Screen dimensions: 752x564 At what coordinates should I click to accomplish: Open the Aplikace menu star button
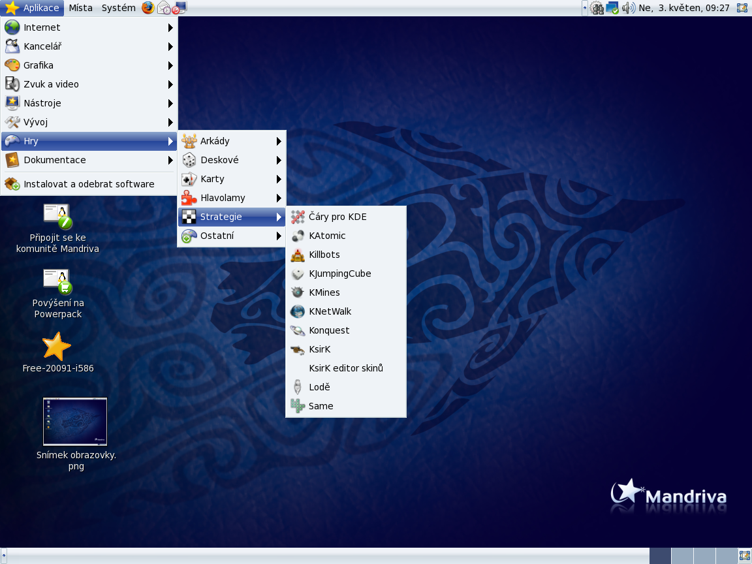point(32,8)
